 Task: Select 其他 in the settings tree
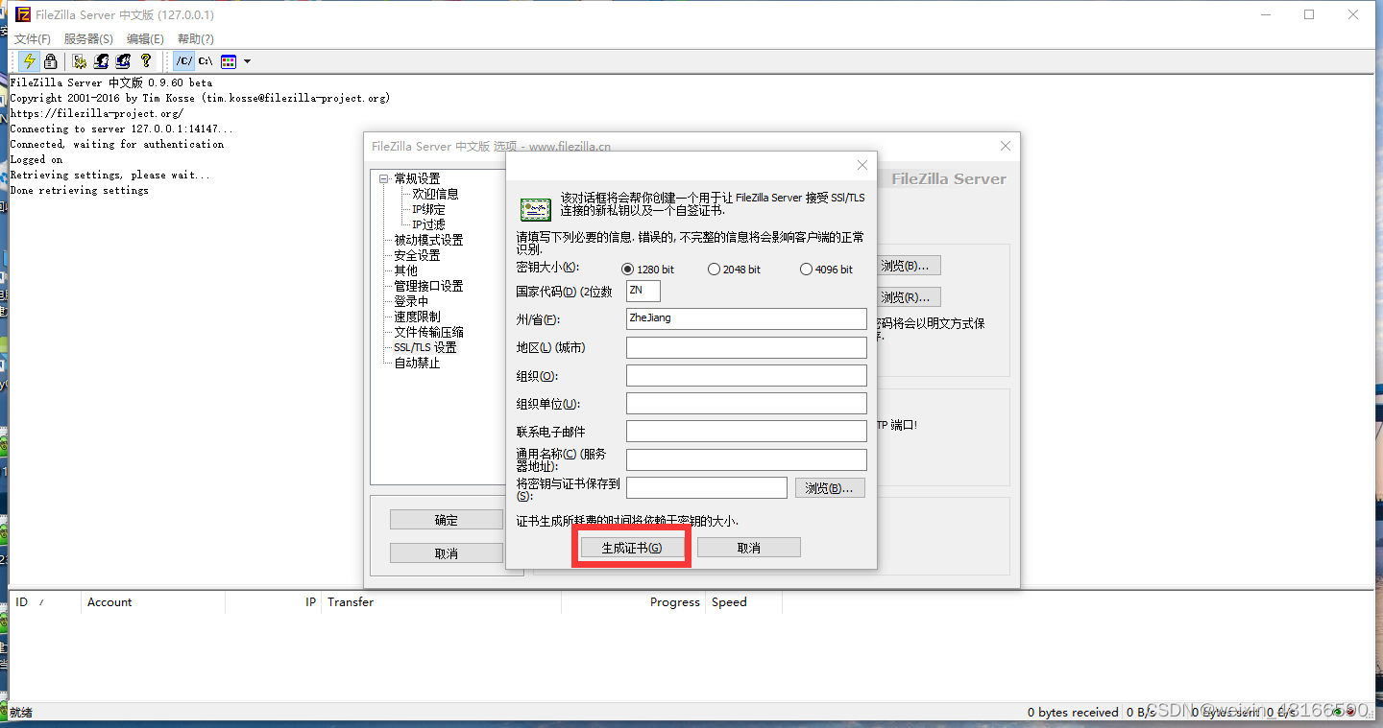pos(405,270)
